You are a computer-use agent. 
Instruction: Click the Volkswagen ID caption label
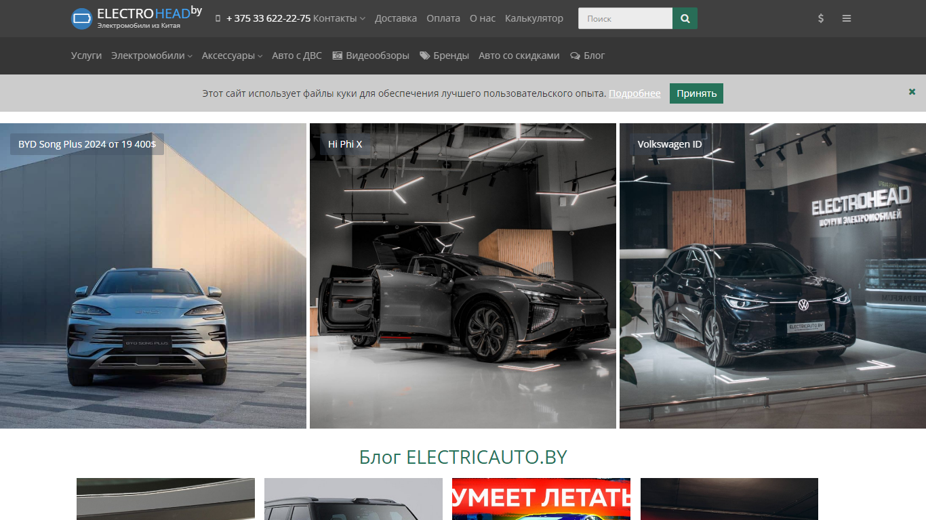pos(670,144)
